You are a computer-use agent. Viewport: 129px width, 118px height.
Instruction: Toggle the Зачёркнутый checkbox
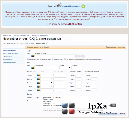[53, 59]
